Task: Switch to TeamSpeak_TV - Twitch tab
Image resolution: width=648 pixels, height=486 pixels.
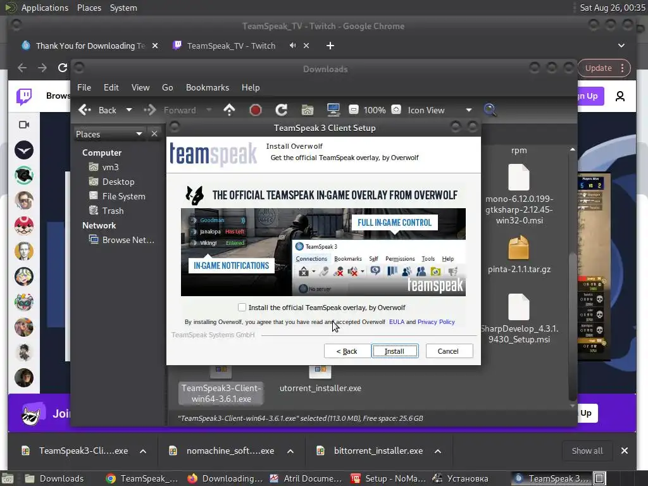Action: click(x=231, y=46)
